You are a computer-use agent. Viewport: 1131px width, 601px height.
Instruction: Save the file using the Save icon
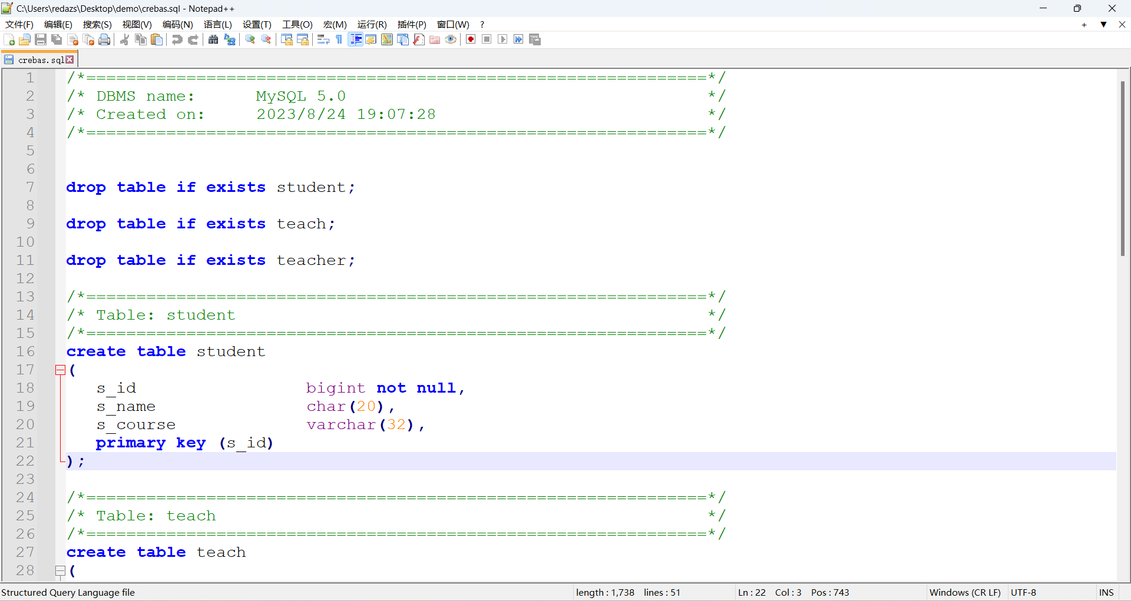pos(41,39)
